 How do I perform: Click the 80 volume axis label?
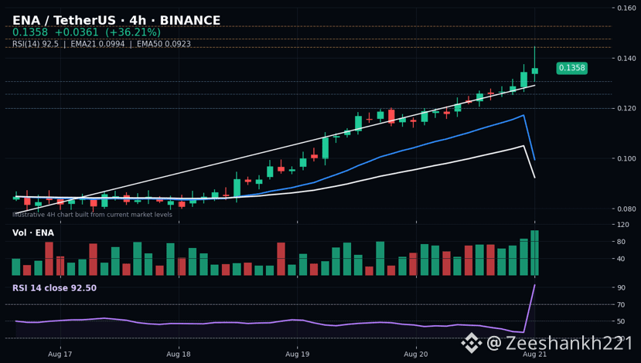click(x=622, y=242)
